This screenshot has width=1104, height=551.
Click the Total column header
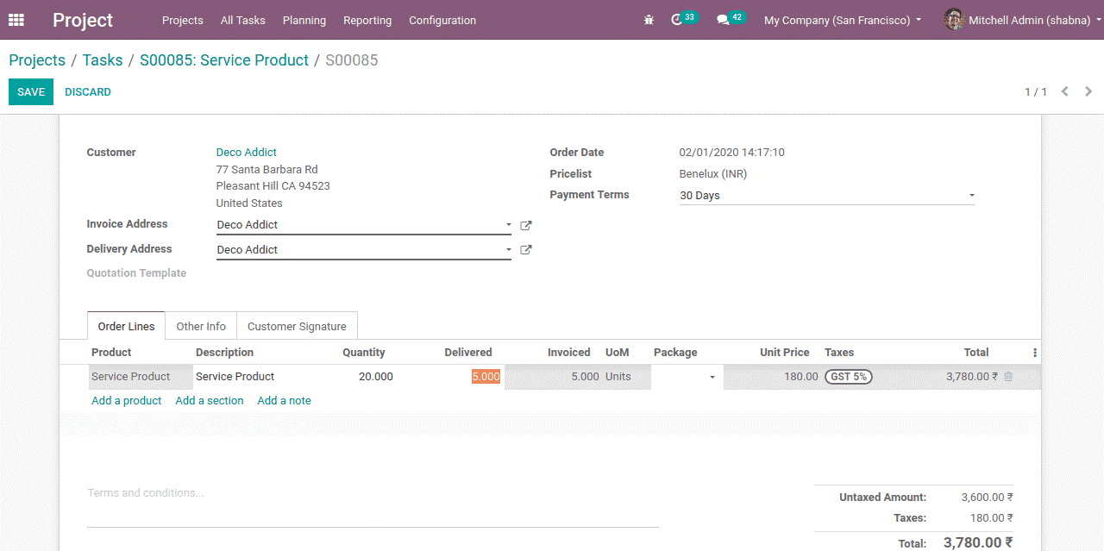point(976,353)
